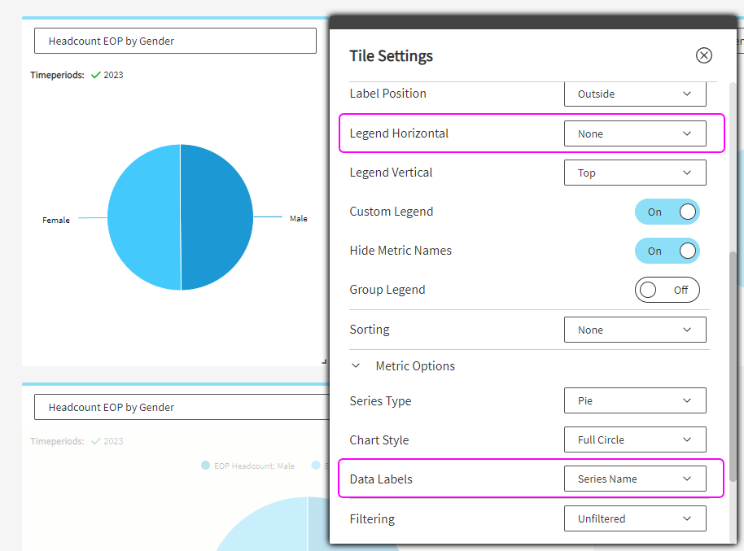Open the Sorting dropdown
Image resolution: width=744 pixels, height=551 pixels.
(634, 330)
